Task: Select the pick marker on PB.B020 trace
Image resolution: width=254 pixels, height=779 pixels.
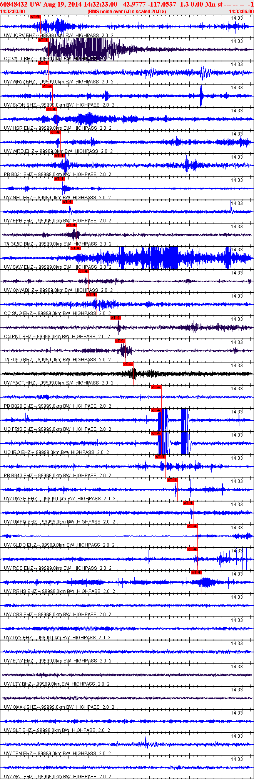Action: point(156,387)
